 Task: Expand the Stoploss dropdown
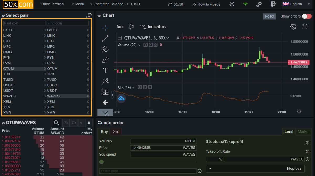[255, 169]
